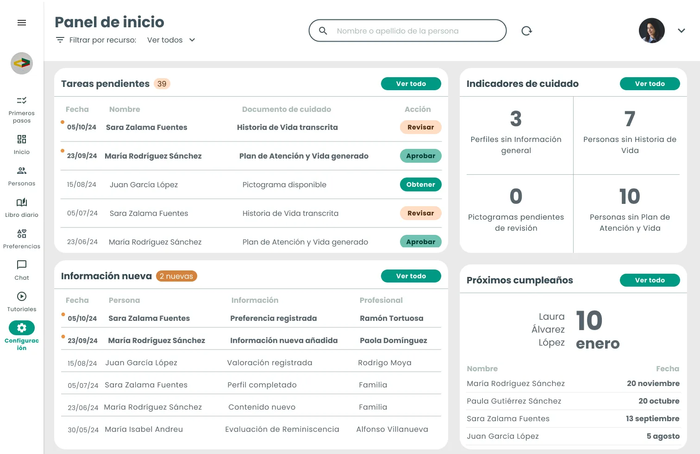Select Valoración registrada row of Juan García
The image size is (700, 454).
pyautogui.click(x=251, y=363)
